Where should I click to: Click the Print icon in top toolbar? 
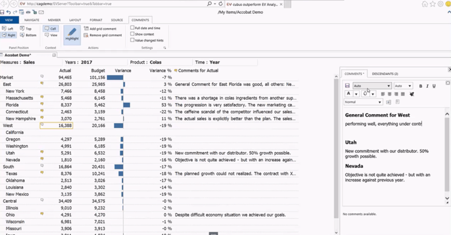coord(28,13)
